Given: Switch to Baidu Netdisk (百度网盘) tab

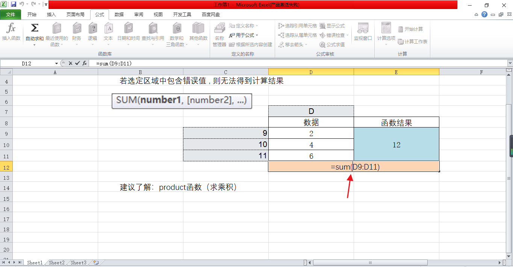Looking at the screenshot, I should click(211, 15).
